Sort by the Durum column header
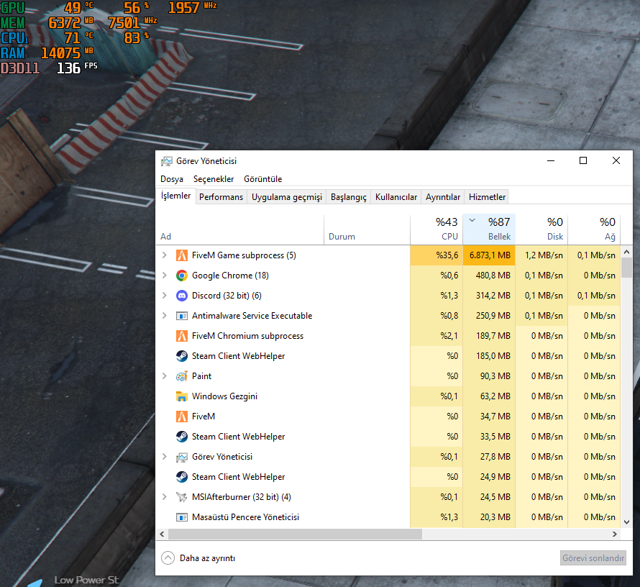This screenshot has width=640, height=587. [x=367, y=229]
